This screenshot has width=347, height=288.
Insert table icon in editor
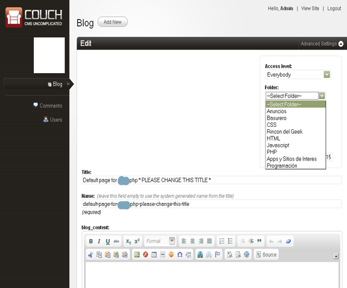click(154, 255)
